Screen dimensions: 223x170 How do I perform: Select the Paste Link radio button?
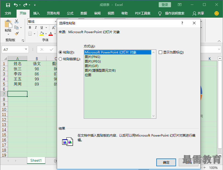pyautogui.click(x=61, y=59)
